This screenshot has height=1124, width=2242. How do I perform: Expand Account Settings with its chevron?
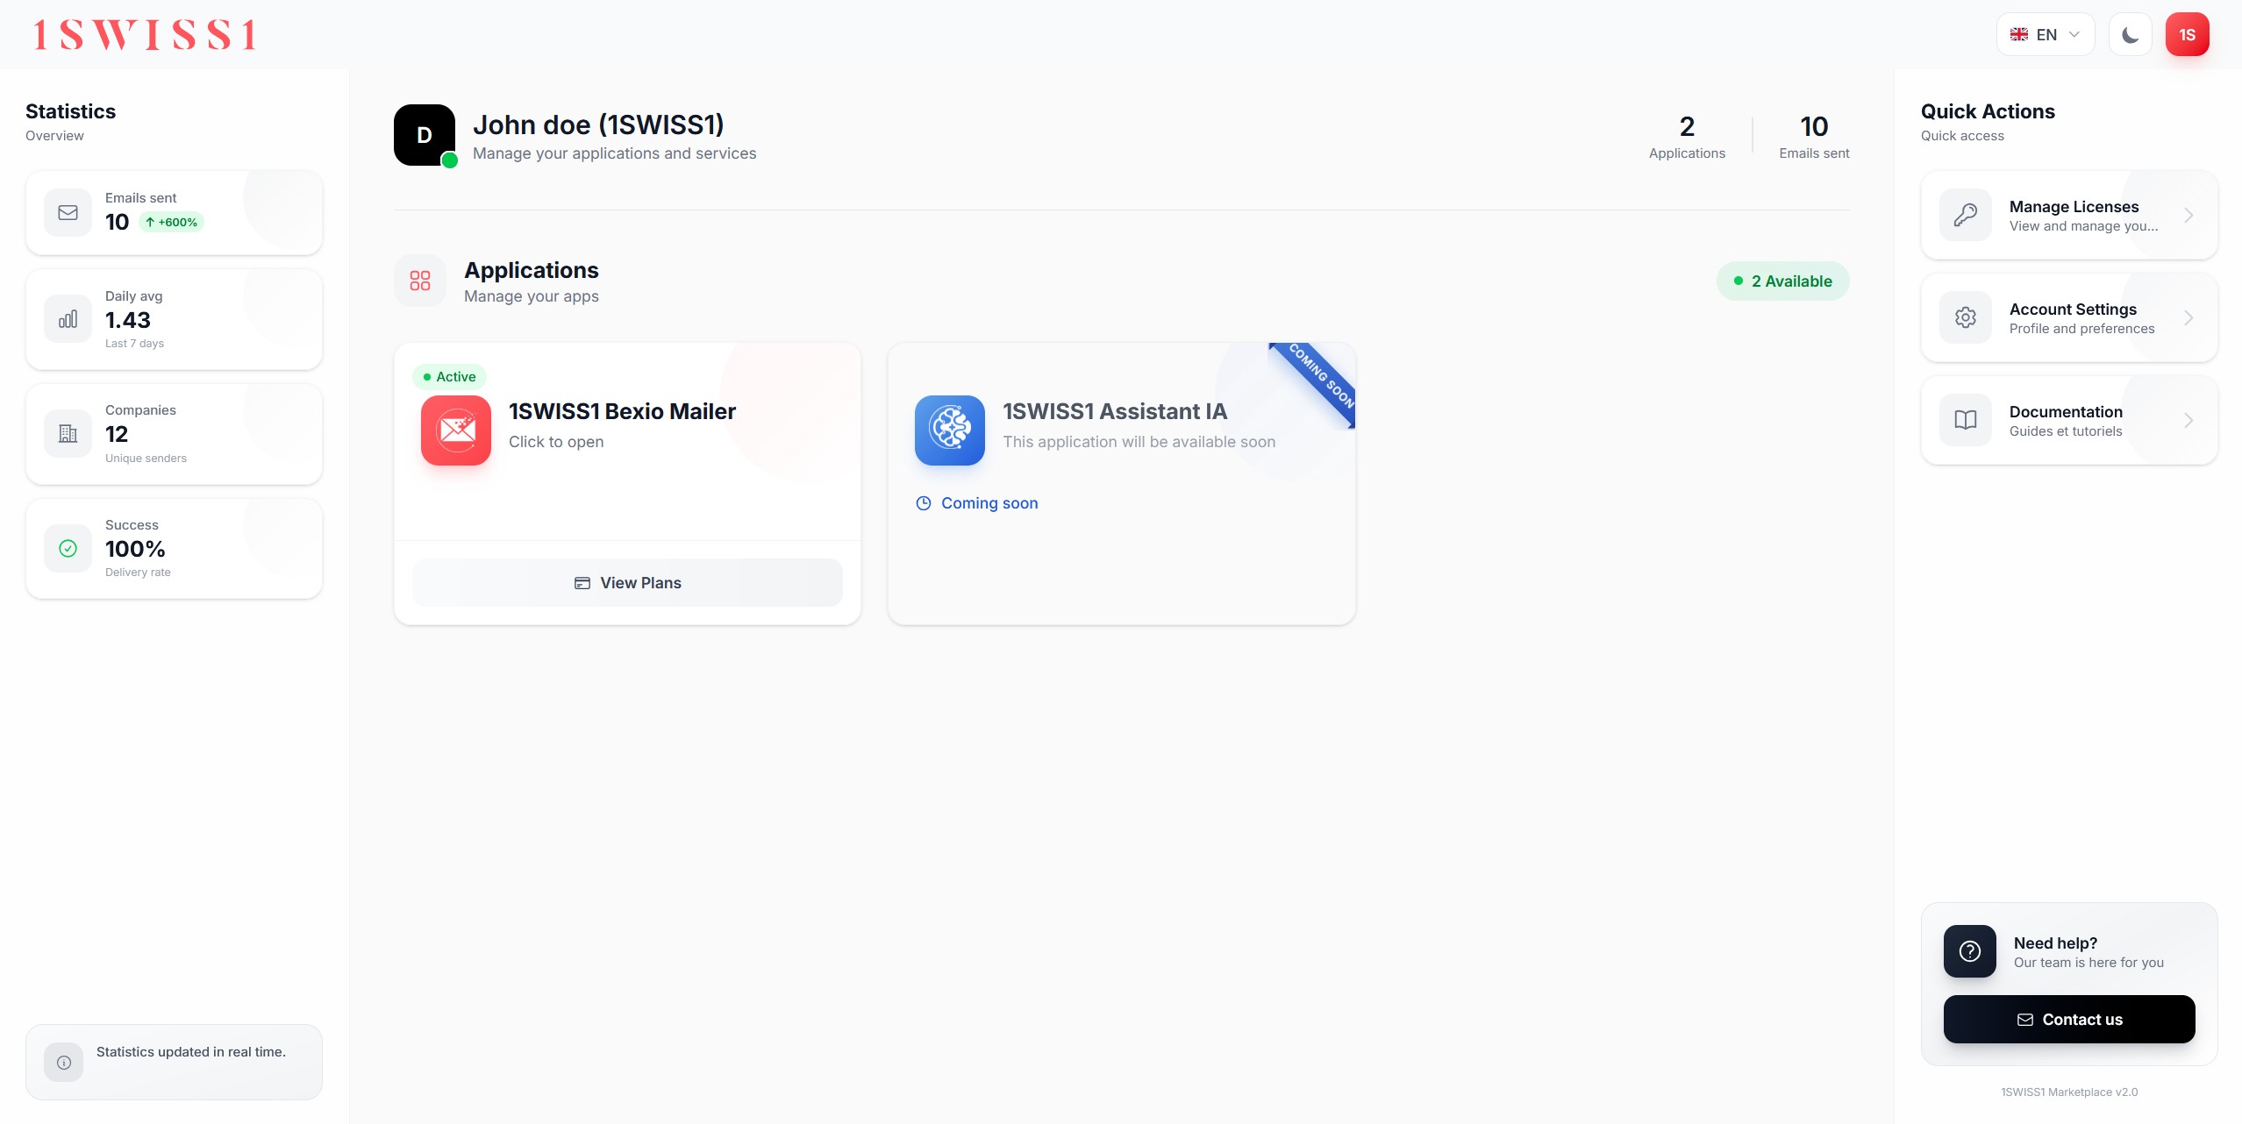pos(2188,317)
